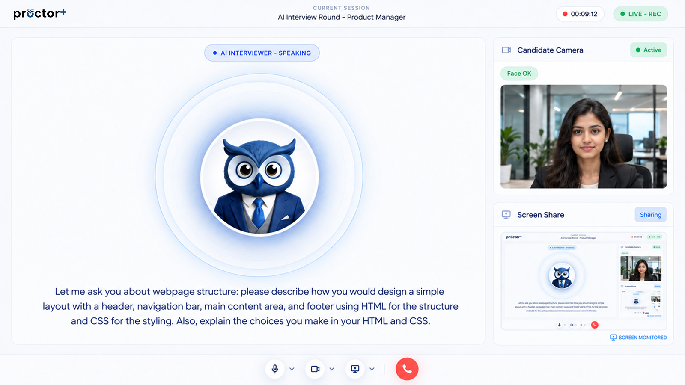Screen dimensions: 685x385
Task: Open microphone options chevron
Action: [x=292, y=369]
